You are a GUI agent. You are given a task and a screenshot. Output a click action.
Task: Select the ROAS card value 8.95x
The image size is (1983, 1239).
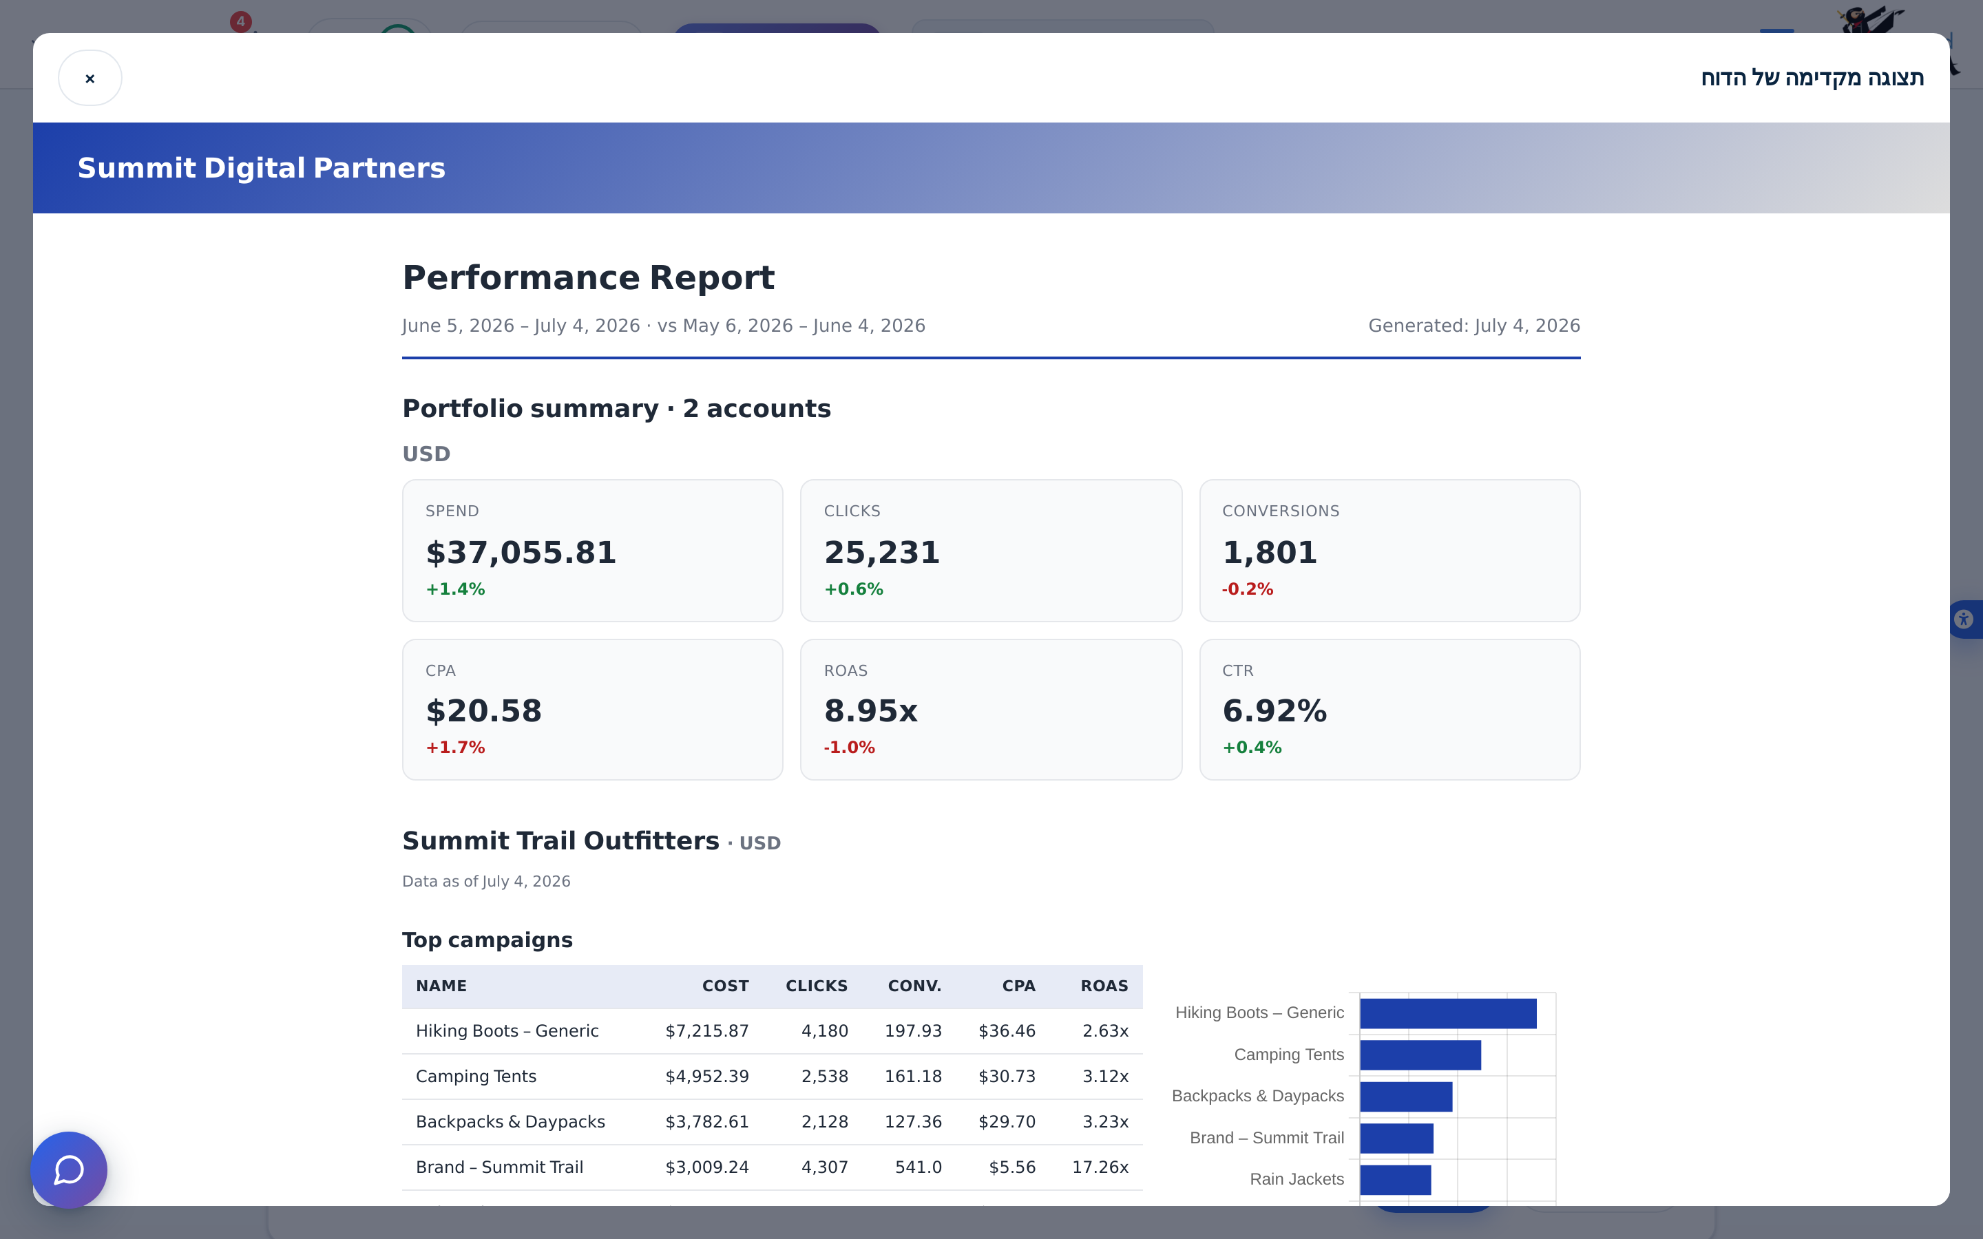point(871,711)
